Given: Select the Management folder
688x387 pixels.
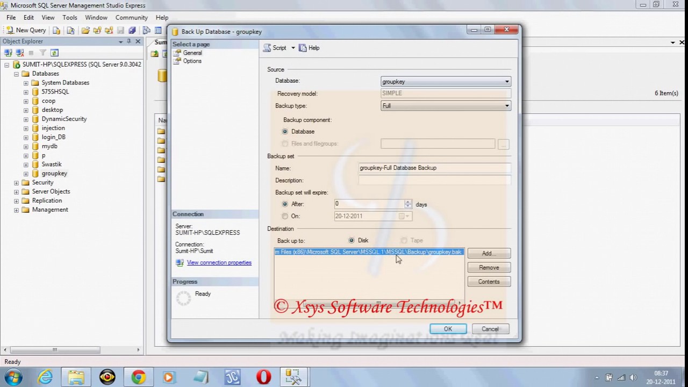Looking at the screenshot, I should pos(50,210).
